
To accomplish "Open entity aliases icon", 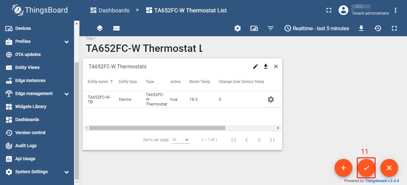I will pyautogui.click(x=254, y=28).
